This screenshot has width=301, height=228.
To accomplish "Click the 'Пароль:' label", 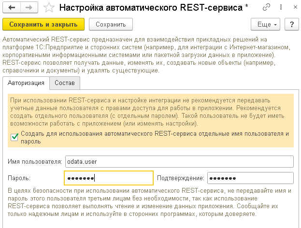I will 19,178.
